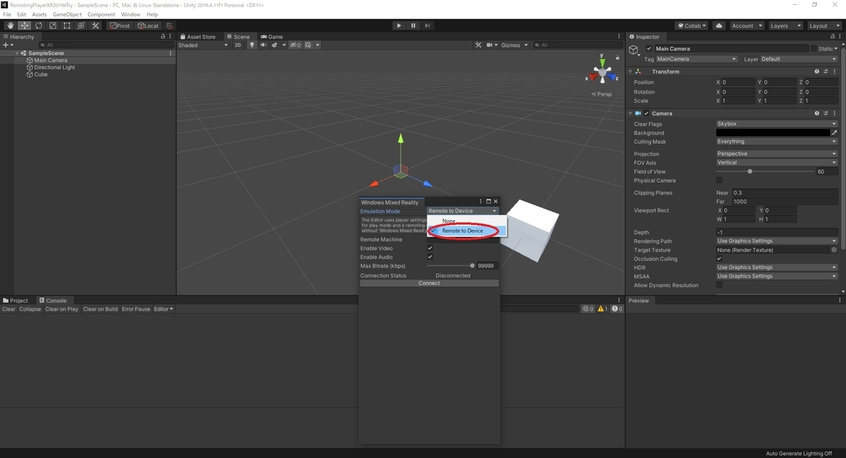
Task: Collapse the Transform component
Action: coord(631,71)
